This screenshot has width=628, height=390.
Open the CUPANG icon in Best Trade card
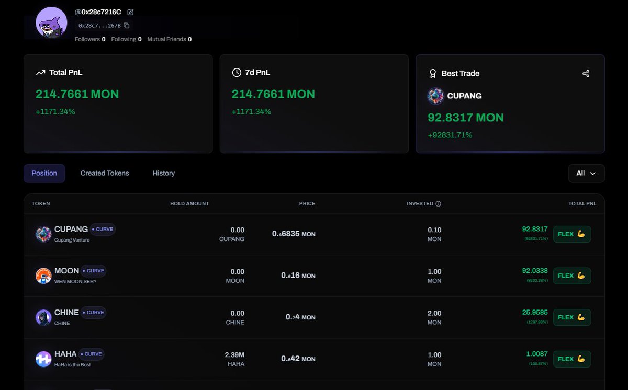pyautogui.click(x=436, y=96)
